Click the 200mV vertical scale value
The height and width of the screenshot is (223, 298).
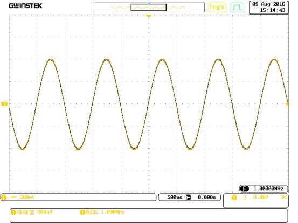pyautogui.click(x=27, y=197)
